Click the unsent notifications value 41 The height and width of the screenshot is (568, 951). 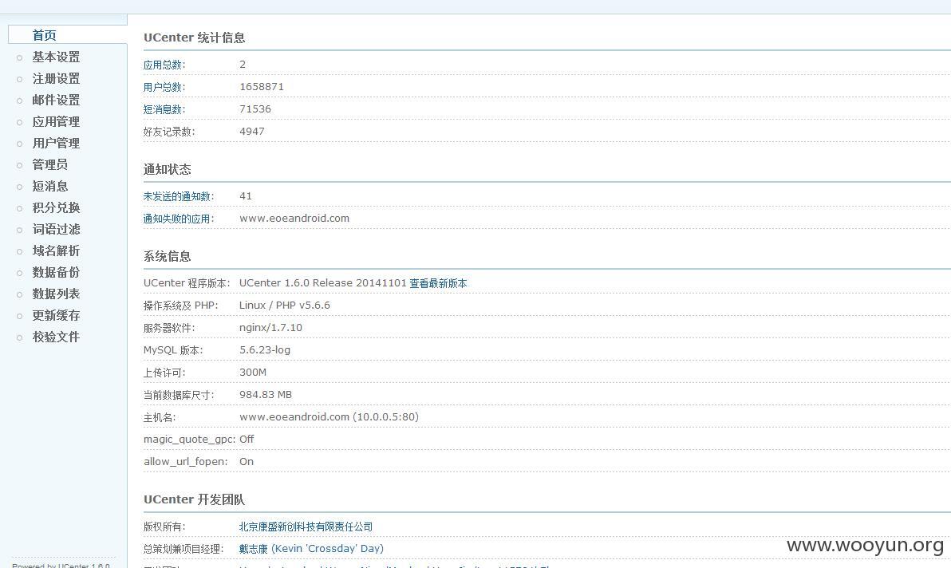tap(246, 195)
